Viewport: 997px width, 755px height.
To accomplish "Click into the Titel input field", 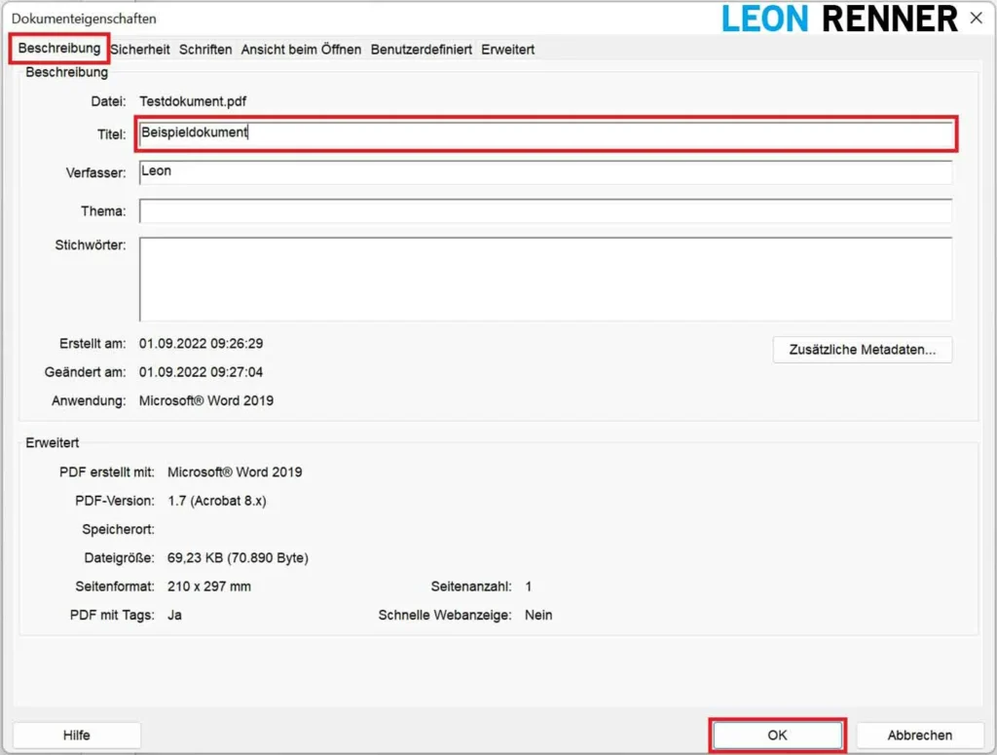I will (x=545, y=133).
